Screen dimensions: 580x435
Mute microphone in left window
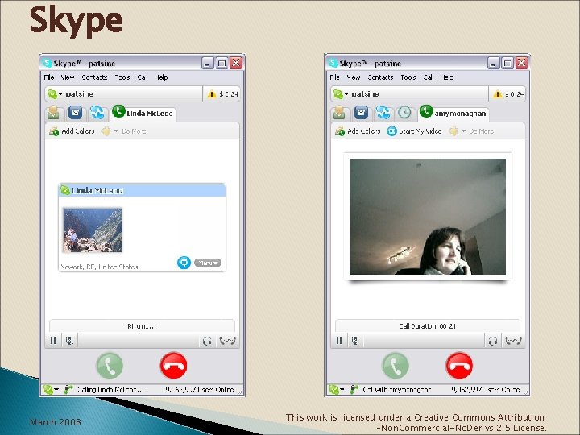click(69, 340)
